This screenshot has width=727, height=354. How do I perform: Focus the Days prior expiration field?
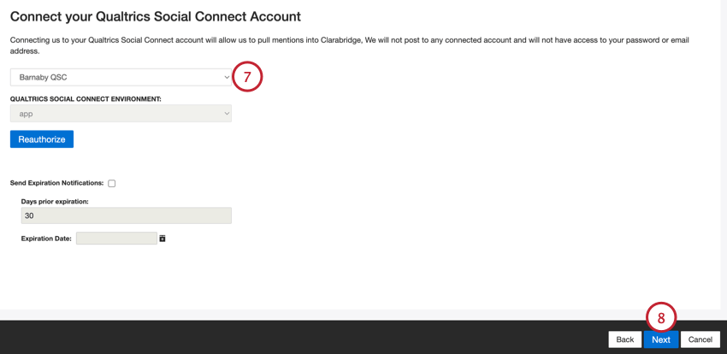pyautogui.click(x=126, y=215)
